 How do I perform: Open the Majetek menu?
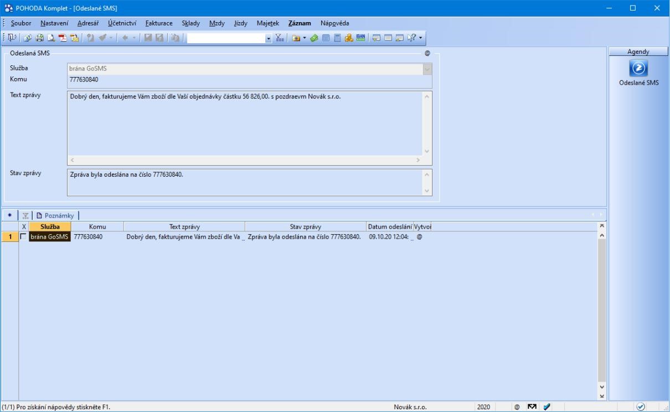coord(268,23)
